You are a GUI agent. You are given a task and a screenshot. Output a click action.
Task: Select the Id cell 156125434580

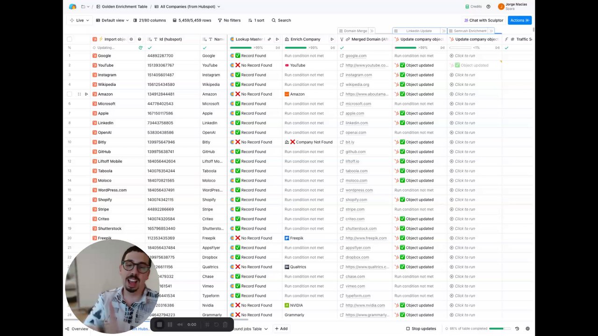tap(172, 84)
